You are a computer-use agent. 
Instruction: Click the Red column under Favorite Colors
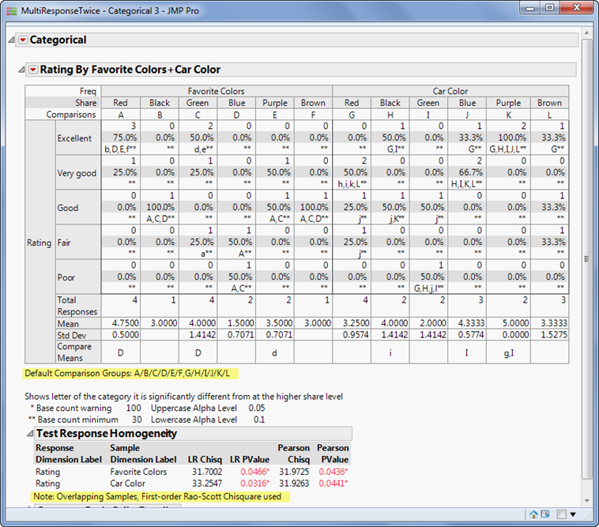pyautogui.click(x=120, y=103)
